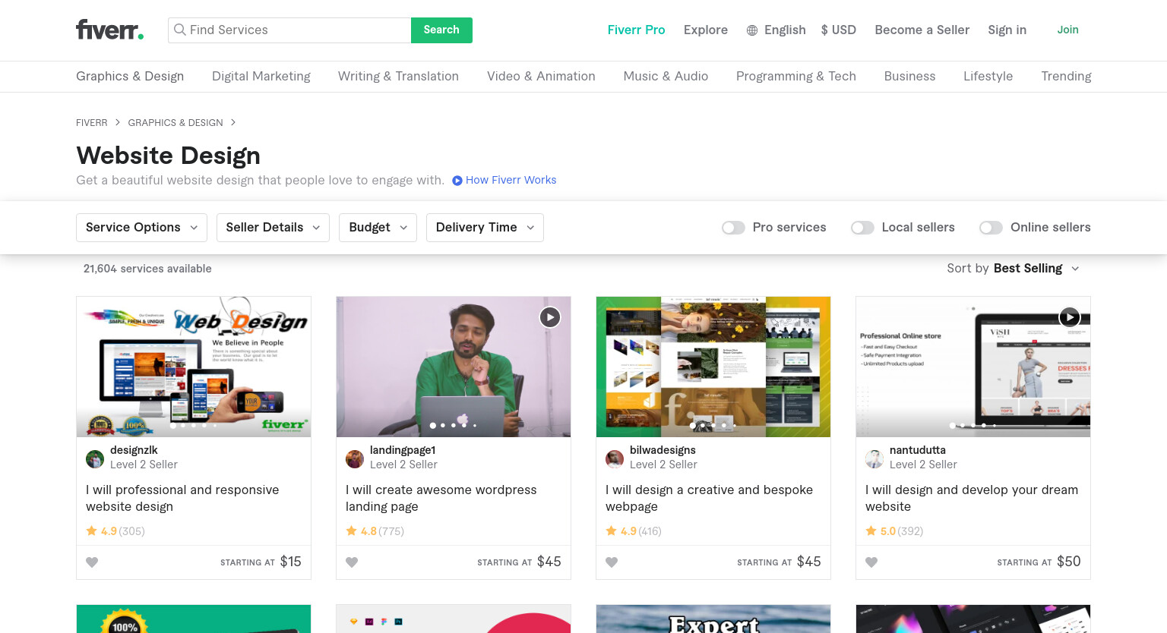This screenshot has width=1167, height=633.
Task: Open 'I will design a creative and bespoke webpage'
Action: (x=709, y=498)
